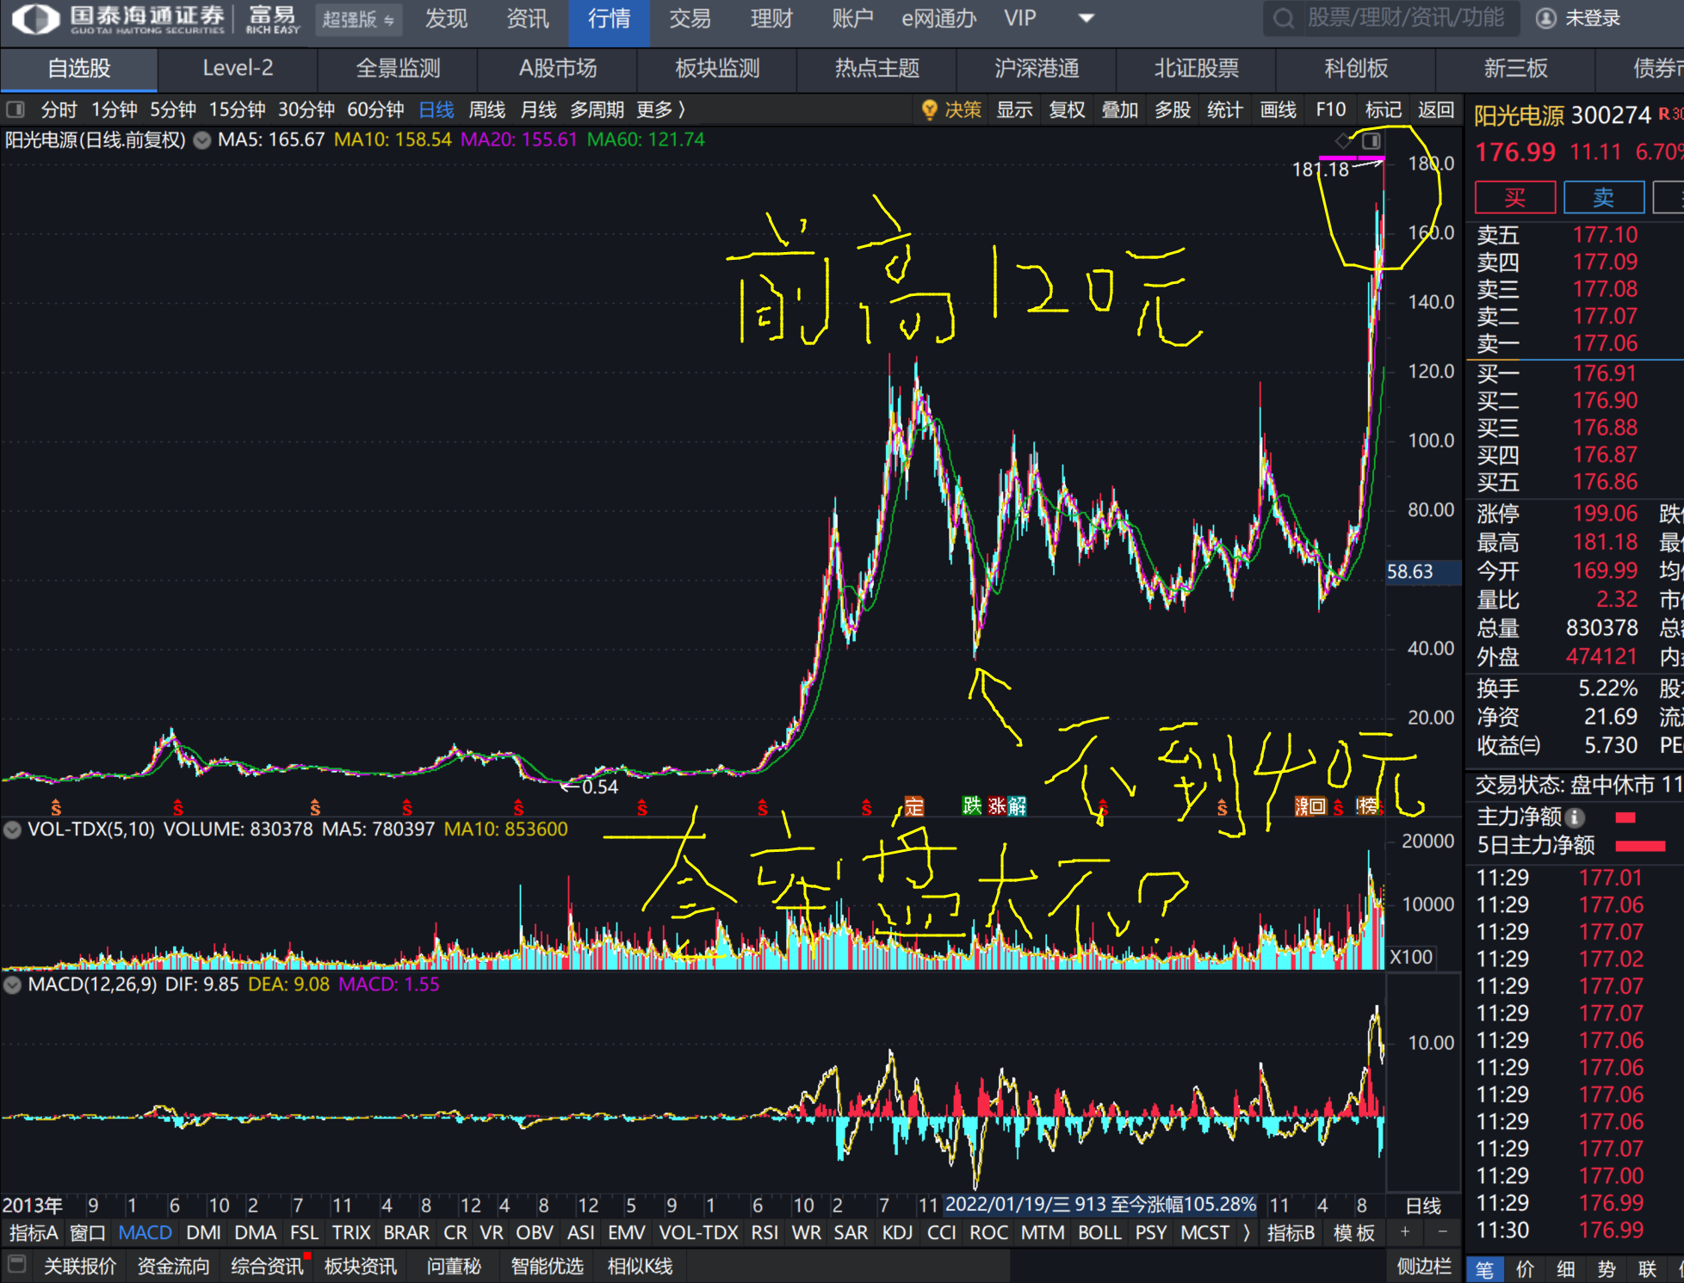Click the 未登录 user account icon
This screenshot has height=1283, width=1684.
tap(1546, 18)
